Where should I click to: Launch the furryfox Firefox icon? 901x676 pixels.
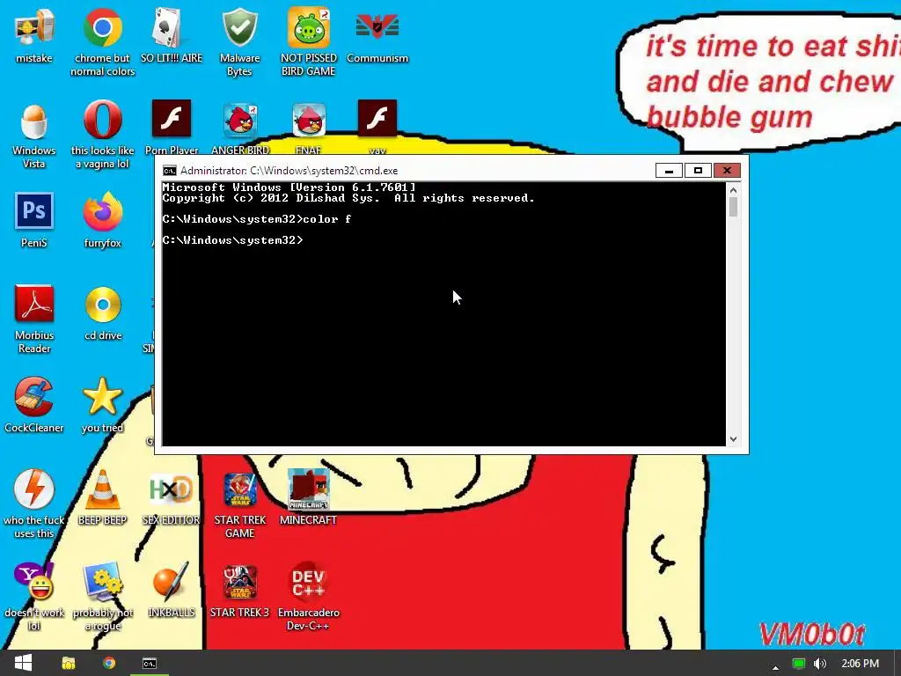pos(102,211)
